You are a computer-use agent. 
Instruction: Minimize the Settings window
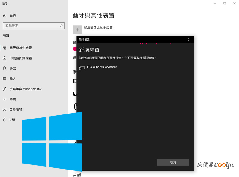click(x=215, y=3)
